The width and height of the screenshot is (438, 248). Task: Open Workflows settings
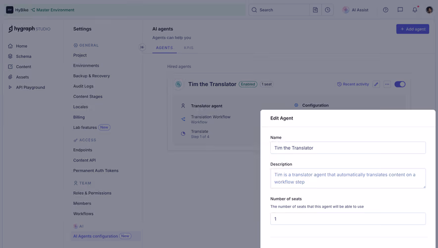coord(83,214)
